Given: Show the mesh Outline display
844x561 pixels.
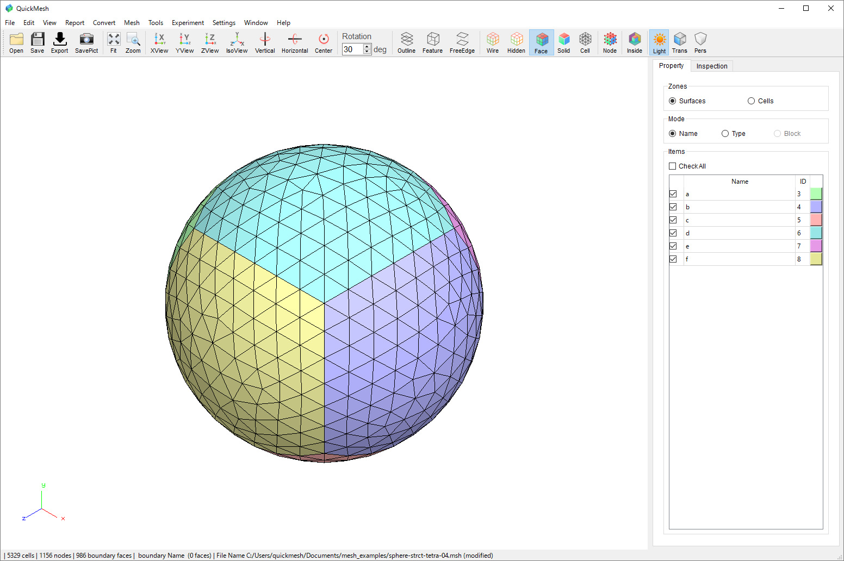Looking at the screenshot, I should (407, 42).
